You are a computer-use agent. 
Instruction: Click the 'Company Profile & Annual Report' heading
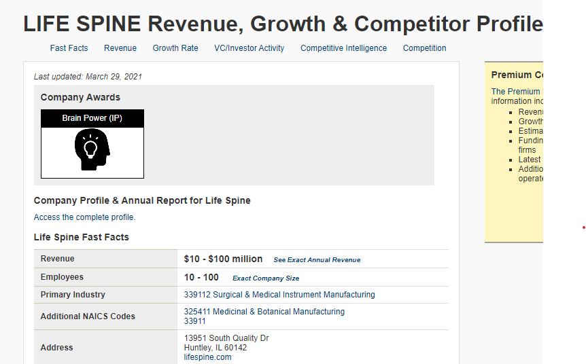click(142, 200)
